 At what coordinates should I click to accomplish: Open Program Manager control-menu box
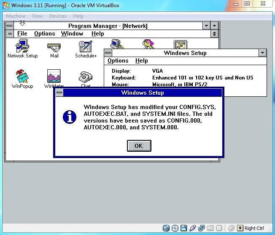pyautogui.click(x=9, y=26)
